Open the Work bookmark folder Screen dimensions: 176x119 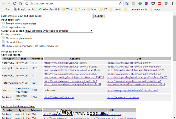point(67,9)
